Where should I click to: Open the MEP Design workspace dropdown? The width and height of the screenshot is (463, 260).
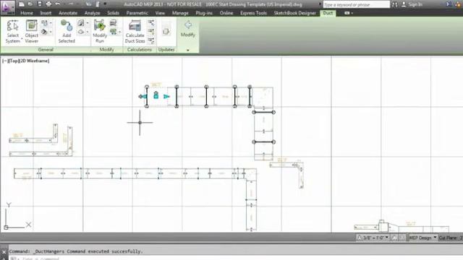pos(422,238)
